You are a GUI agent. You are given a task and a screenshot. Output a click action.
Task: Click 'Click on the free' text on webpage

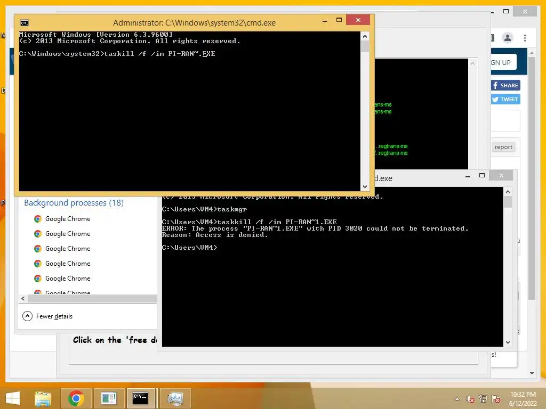click(x=115, y=340)
